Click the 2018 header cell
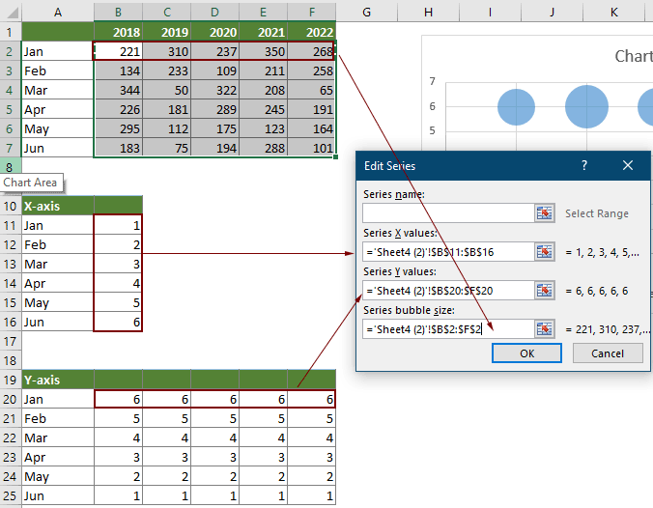This screenshot has width=653, height=508. (x=118, y=32)
